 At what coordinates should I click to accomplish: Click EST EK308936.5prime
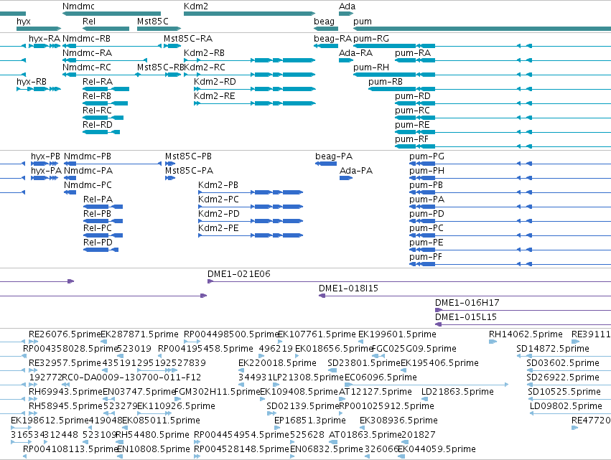(x=398, y=421)
